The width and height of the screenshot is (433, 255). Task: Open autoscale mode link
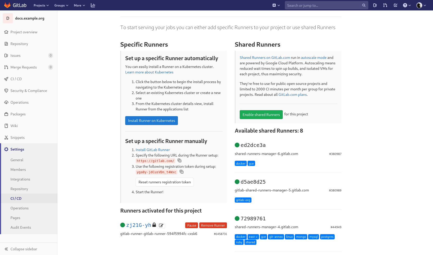314,58
